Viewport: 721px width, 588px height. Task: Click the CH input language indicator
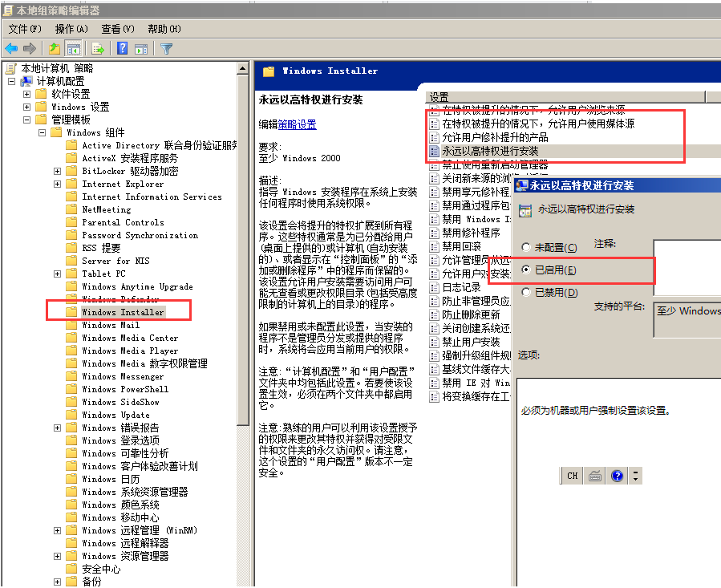(572, 476)
